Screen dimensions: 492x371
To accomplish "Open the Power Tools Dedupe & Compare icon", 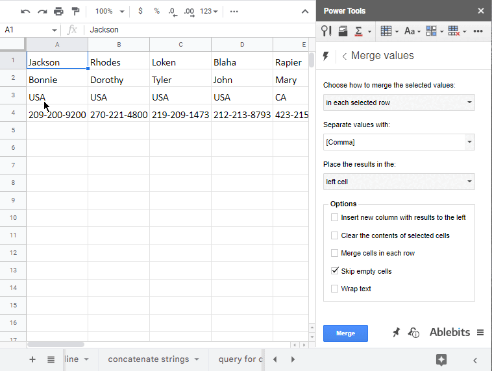I will click(x=343, y=31).
